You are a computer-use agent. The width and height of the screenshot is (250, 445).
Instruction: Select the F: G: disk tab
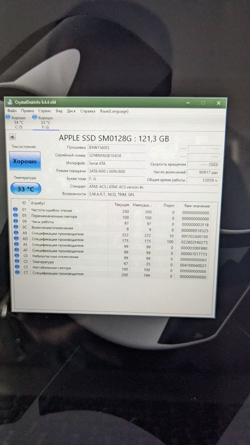click(x=45, y=123)
